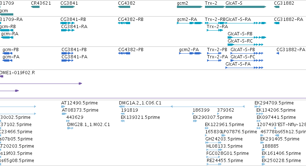This screenshot has height=166, width=306.
Task: Click protein CG4382-PB
Action: [124, 53]
